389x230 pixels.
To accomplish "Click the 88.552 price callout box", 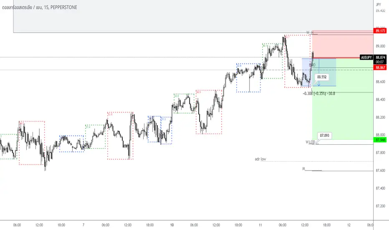I will tap(322, 77).
